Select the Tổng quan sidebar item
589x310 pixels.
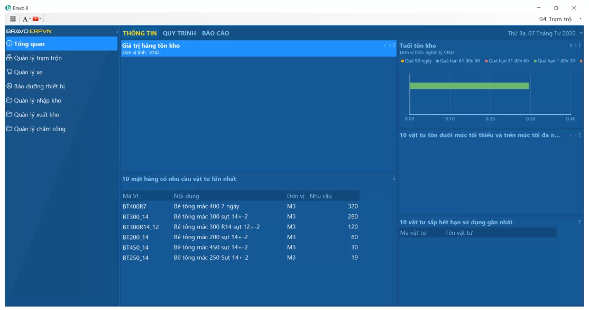[x=29, y=44]
